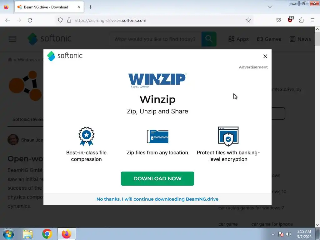Click the URL address bar text
This screenshot has width=320, height=240.
pyautogui.click(x=110, y=20)
